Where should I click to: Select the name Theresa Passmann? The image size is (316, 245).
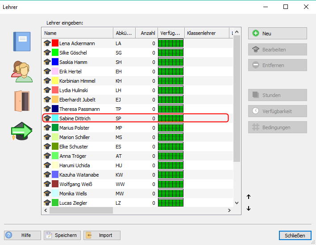pyautogui.click(x=79, y=109)
